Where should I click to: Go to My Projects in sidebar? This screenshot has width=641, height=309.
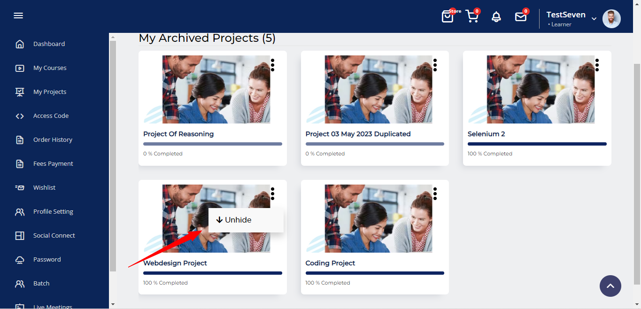click(50, 92)
